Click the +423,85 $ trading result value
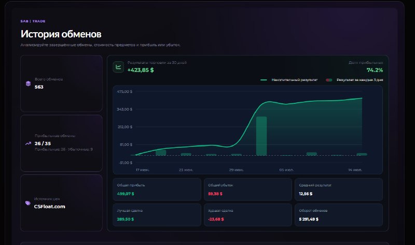The width and height of the screenshot is (415, 245). (141, 70)
